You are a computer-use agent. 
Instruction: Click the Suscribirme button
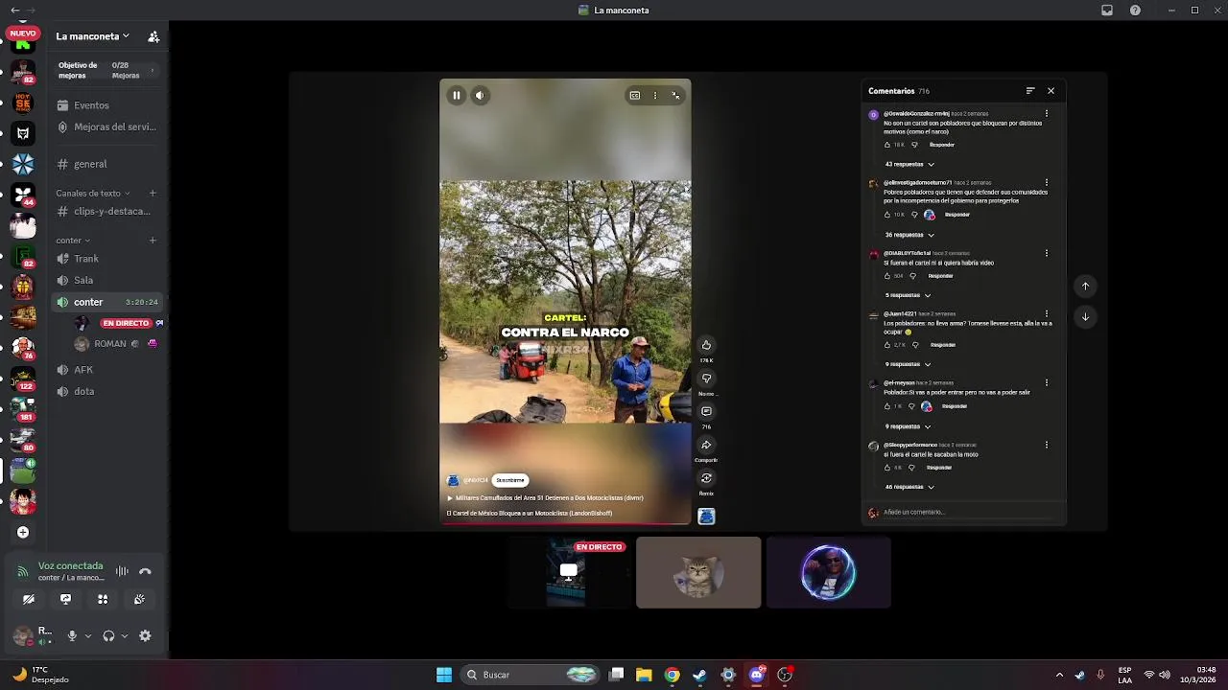tap(510, 480)
